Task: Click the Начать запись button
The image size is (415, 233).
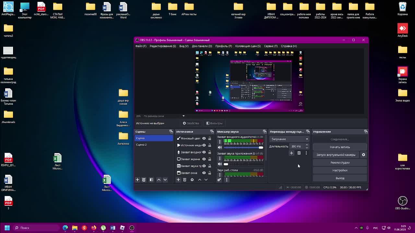Action: pyautogui.click(x=340, y=147)
